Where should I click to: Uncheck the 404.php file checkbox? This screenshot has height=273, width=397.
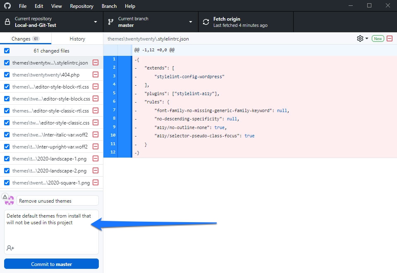coord(7,75)
